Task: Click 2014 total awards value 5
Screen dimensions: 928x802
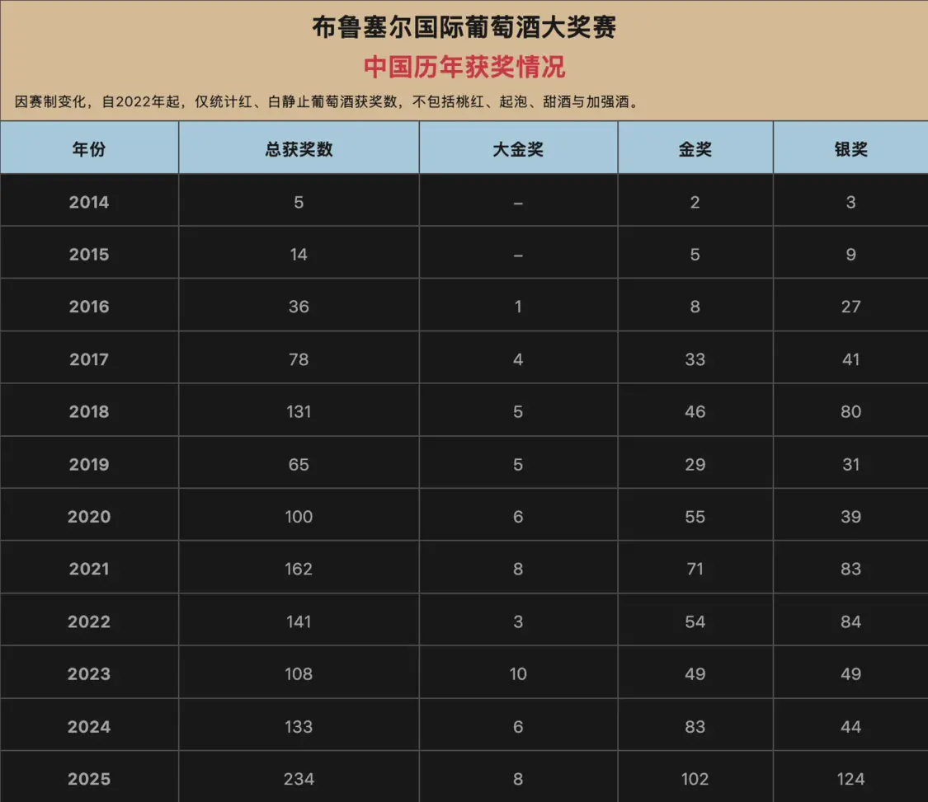Action: click(x=299, y=202)
